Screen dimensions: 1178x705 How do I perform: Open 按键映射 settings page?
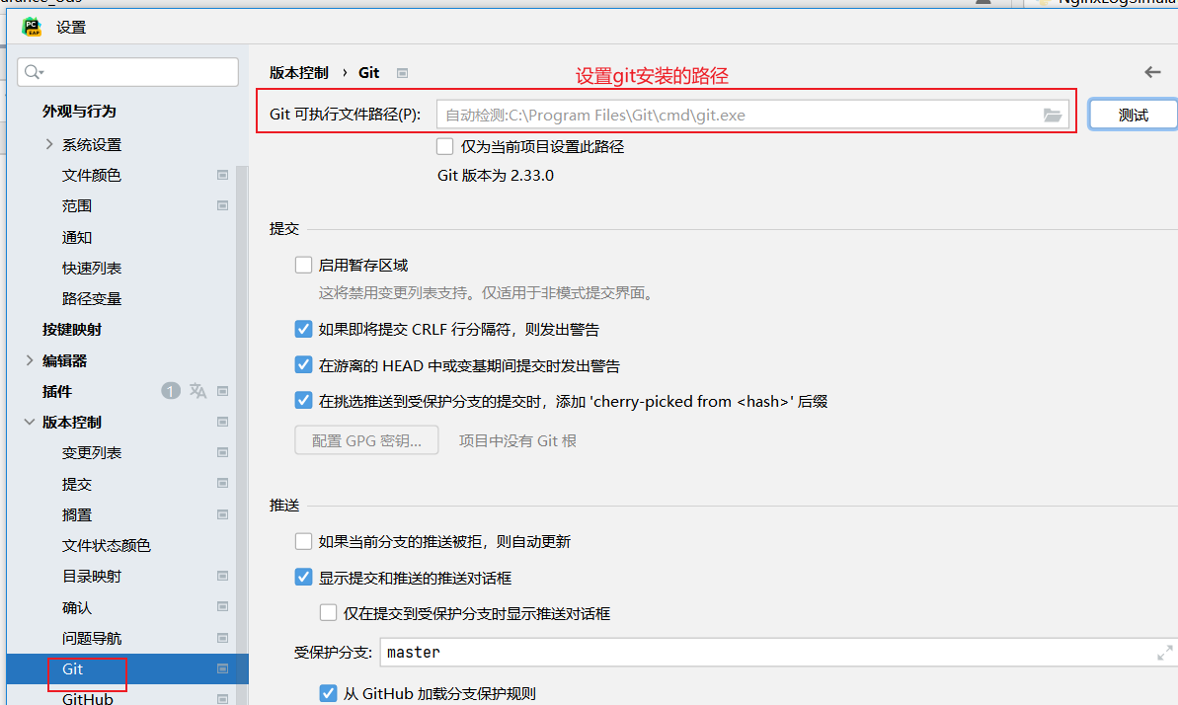(x=71, y=329)
